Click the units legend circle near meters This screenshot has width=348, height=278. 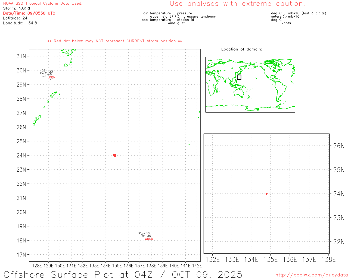click(285, 17)
